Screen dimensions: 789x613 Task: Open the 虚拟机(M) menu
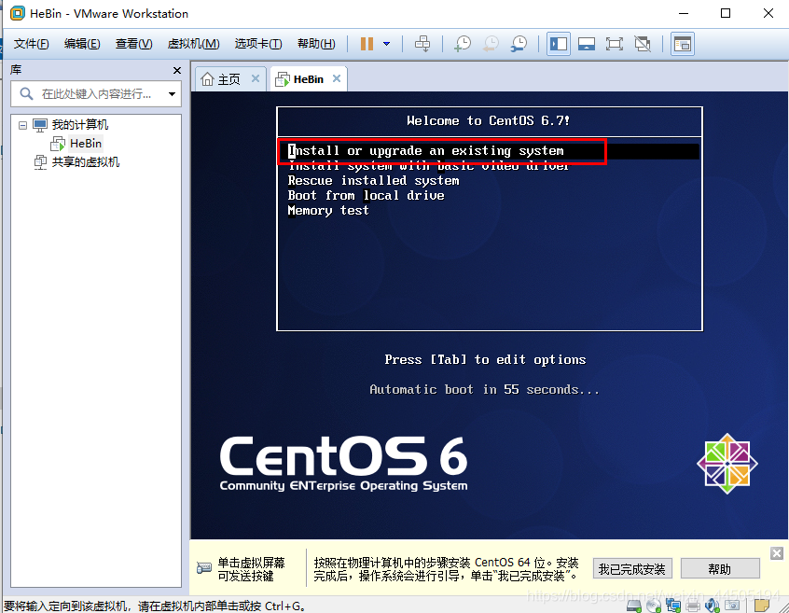click(x=193, y=44)
